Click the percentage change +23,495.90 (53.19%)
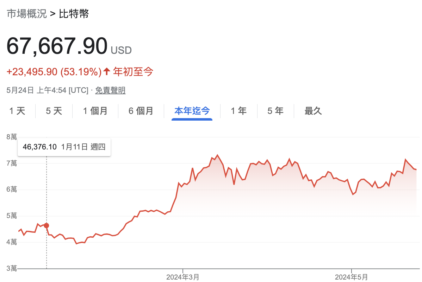Screen dimensions: 422x282 click(x=53, y=71)
